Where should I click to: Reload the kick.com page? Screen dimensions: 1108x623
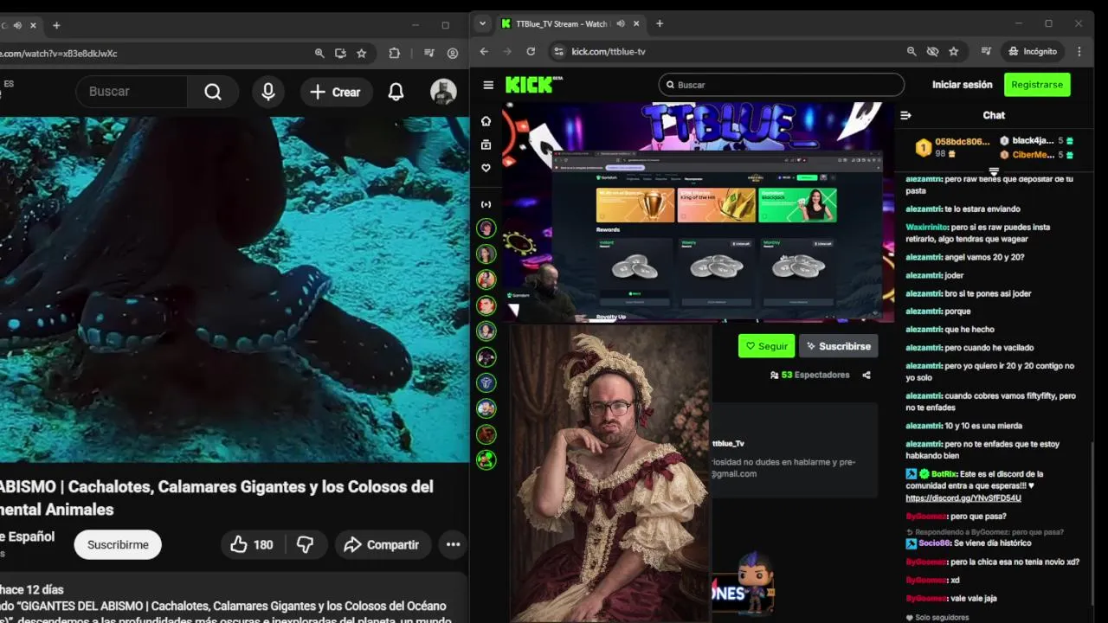point(531,51)
